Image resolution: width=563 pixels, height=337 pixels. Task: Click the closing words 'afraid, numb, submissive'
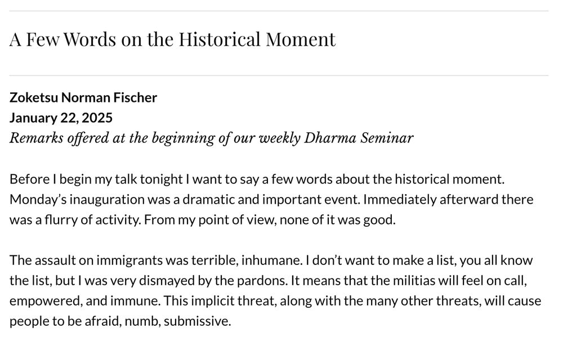pos(158,321)
